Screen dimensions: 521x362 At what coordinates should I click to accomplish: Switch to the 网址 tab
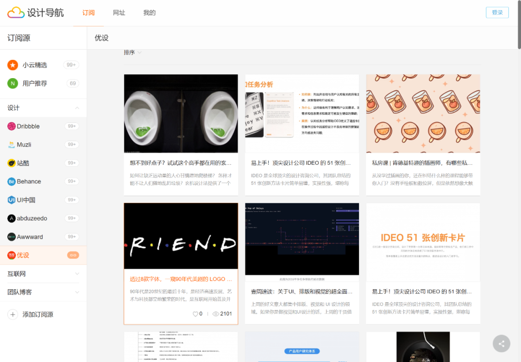[x=119, y=13]
